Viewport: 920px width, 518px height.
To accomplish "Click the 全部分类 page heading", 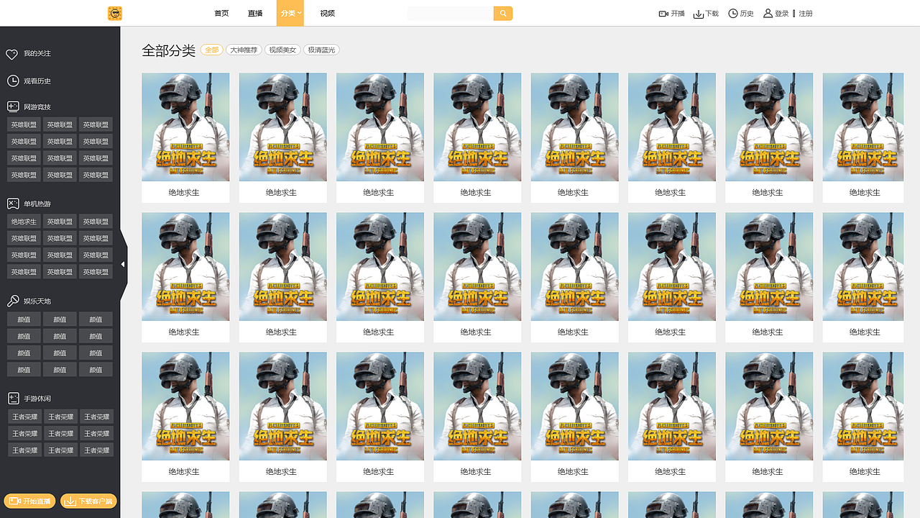I will [x=169, y=50].
